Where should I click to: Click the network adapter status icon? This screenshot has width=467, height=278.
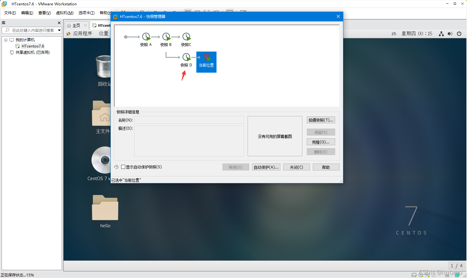click(427, 275)
